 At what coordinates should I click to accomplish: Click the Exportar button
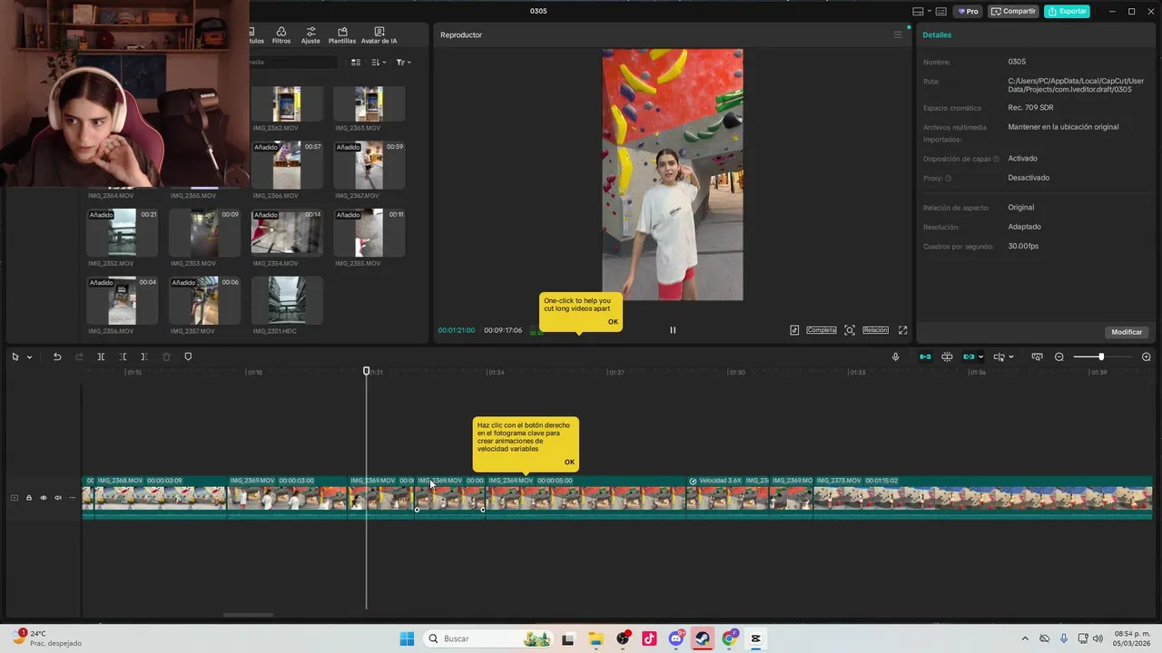(1067, 11)
